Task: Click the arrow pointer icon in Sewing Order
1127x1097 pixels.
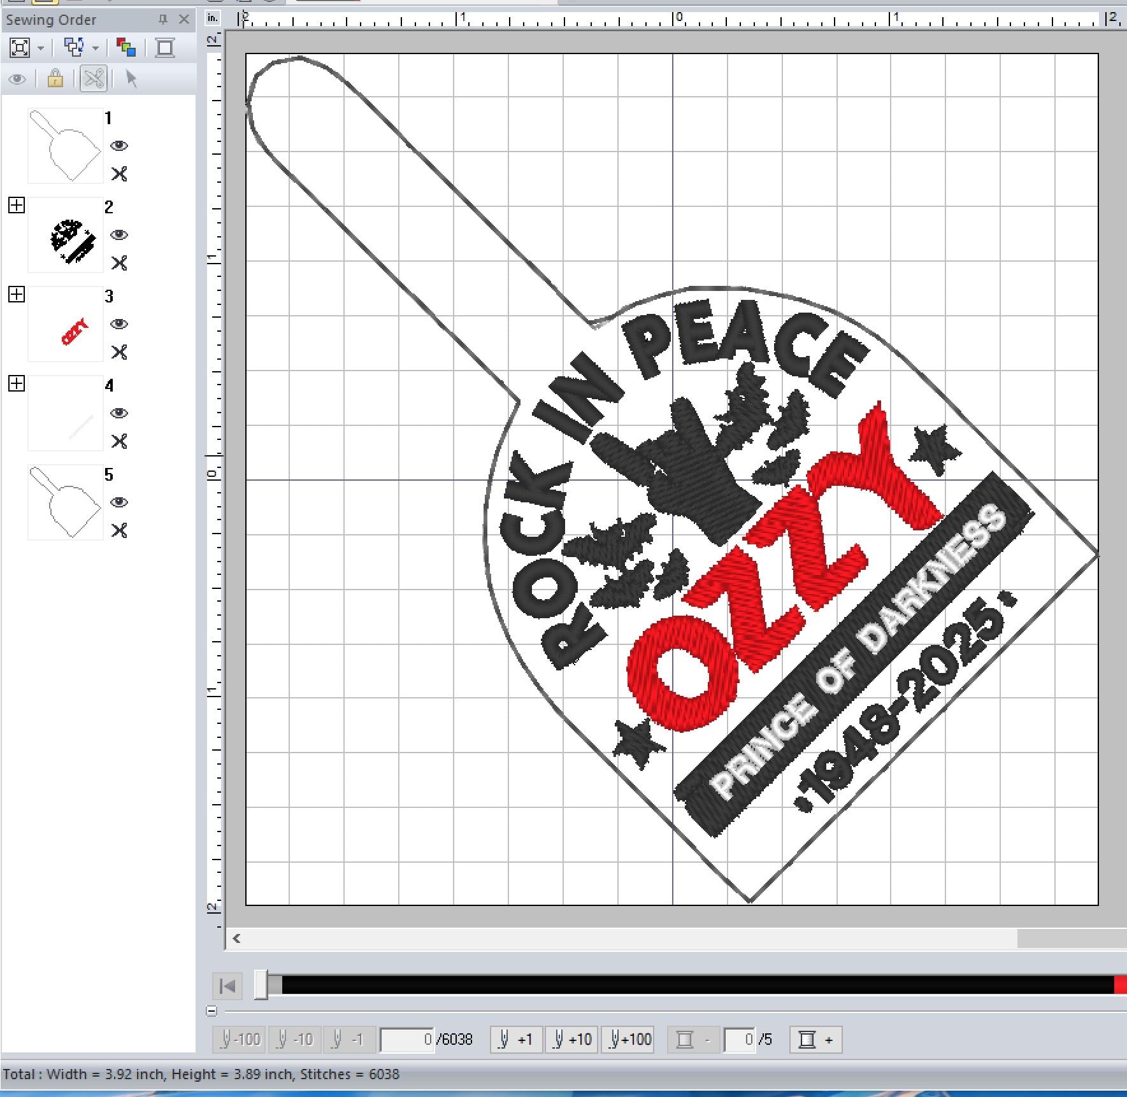Action: coord(131,79)
